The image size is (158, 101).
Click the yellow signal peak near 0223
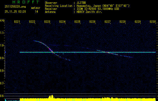(x=51, y=97)
